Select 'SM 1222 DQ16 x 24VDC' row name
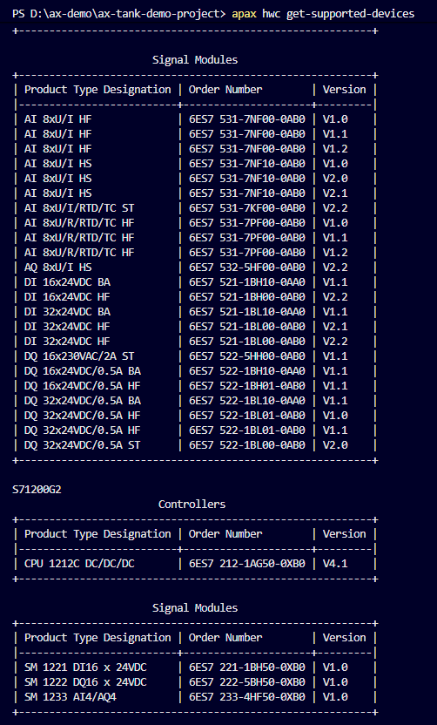 point(85,682)
